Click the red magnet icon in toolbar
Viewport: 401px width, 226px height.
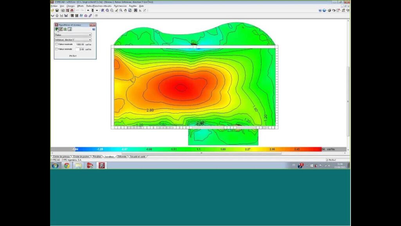pos(72,10)
